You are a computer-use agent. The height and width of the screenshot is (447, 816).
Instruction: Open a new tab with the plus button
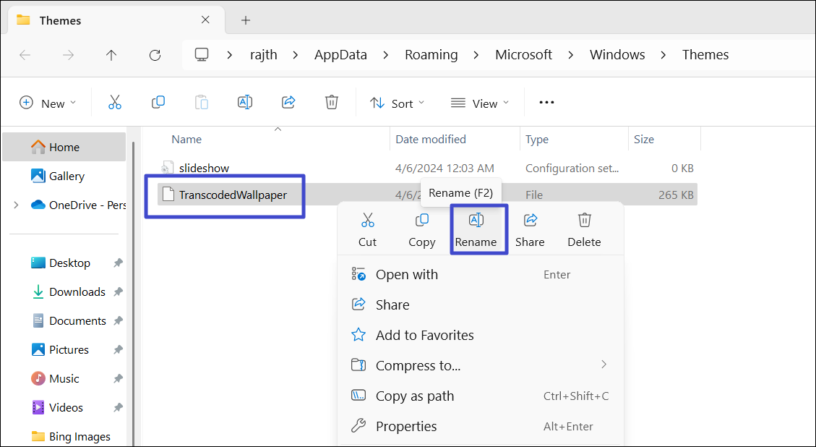tap(246, 20)
